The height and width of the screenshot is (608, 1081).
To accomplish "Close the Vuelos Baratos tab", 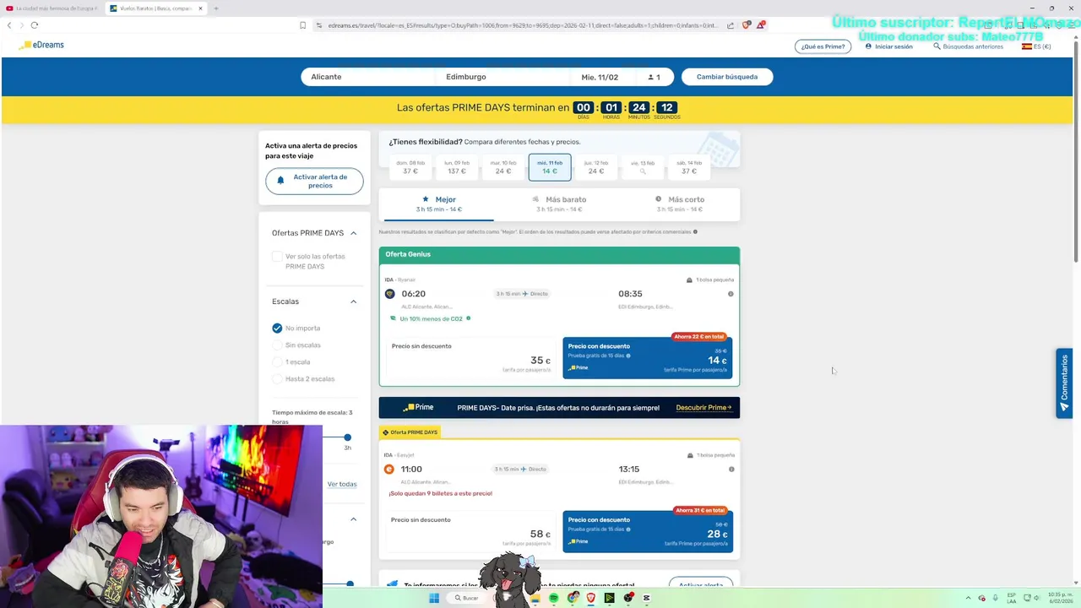I will pyautogui.click(x=201, y=8).
